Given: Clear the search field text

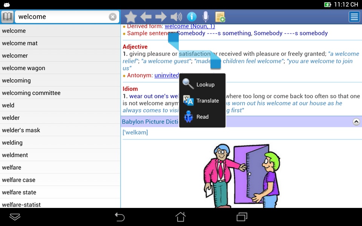Looking at the screenshot, I should 113,17.
